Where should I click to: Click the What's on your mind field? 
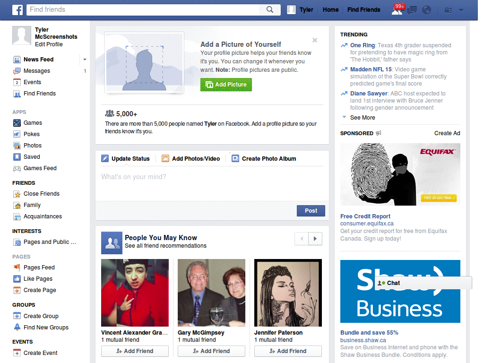pos(212,184)
